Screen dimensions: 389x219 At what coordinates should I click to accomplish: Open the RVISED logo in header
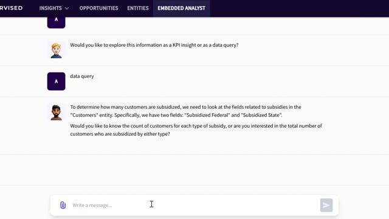click(x=12, y=8)
